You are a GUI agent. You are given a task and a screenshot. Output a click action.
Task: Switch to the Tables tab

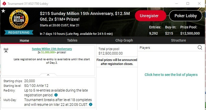(x=72, y=40)
